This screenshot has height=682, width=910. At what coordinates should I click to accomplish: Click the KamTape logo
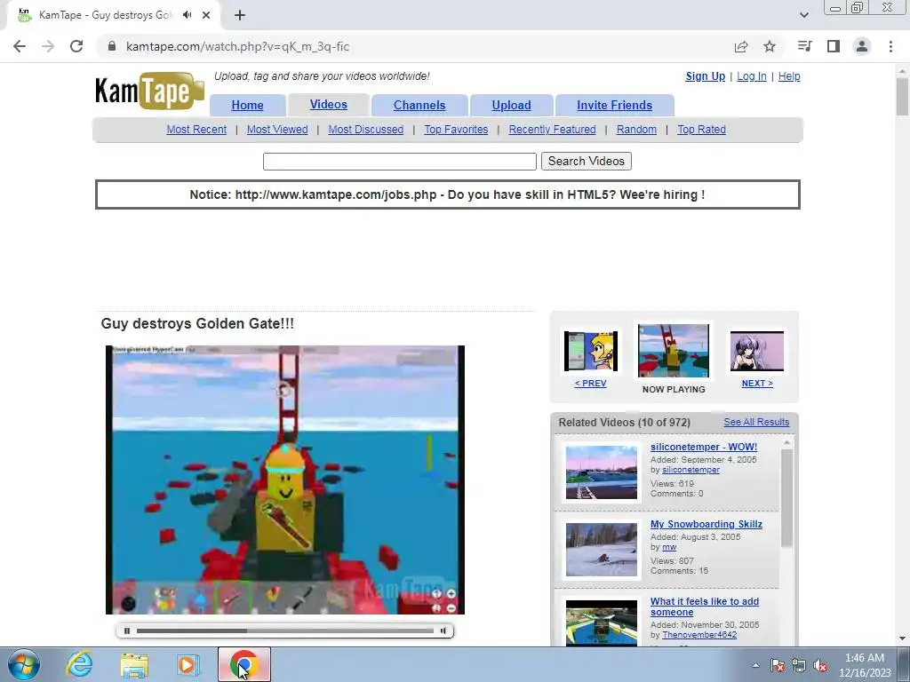click(149, 91)
